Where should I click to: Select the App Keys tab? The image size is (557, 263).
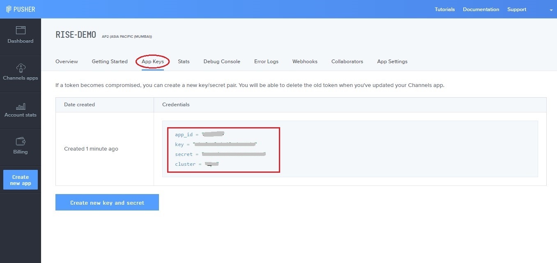[x=153, y=62]
